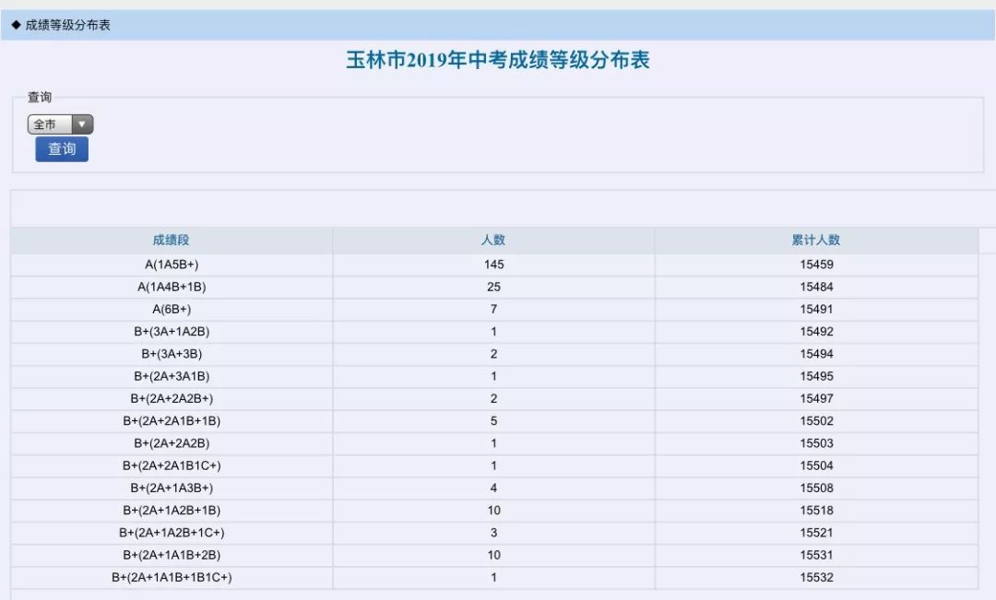This screenshot has width=996, height=600.
Task: Select the A(6B+) row cell
Action: point(172,309)
